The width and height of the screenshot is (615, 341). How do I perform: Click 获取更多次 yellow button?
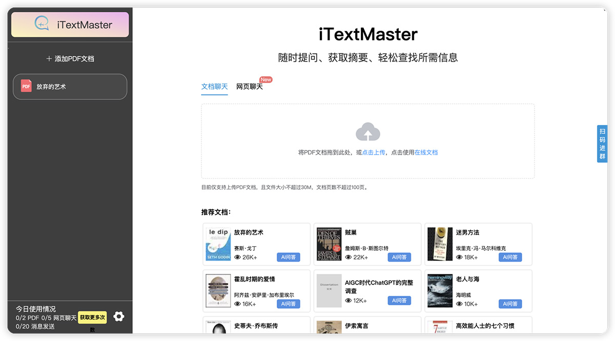[x=93, y=317]
